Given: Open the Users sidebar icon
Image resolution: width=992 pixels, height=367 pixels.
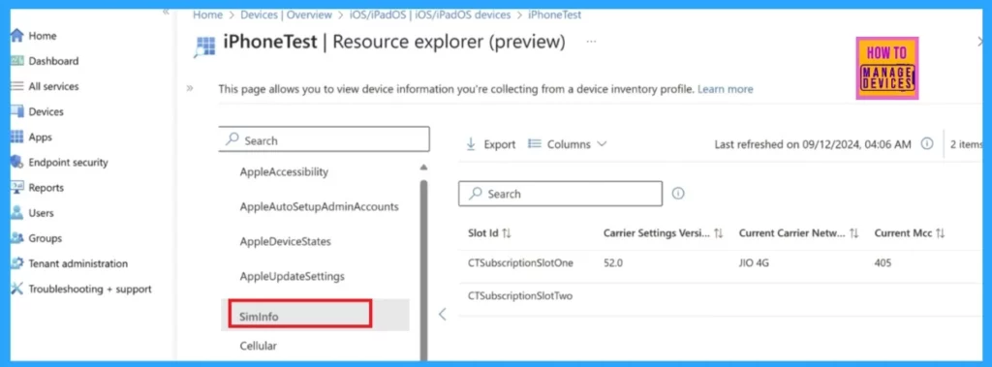Looking at the screenshot, I should click(x=17, y=213).
